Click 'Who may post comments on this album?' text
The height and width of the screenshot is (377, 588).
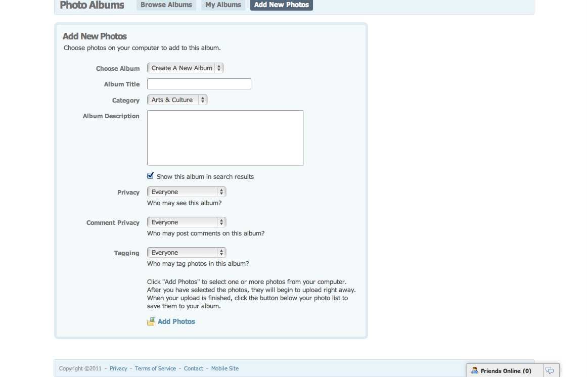205,233
